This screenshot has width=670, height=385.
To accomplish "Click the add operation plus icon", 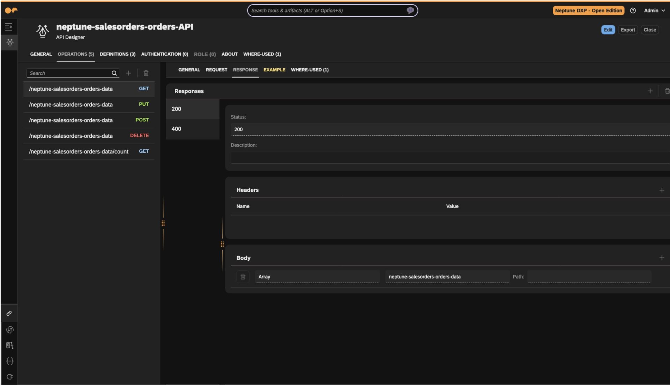I will coord(128,73).
